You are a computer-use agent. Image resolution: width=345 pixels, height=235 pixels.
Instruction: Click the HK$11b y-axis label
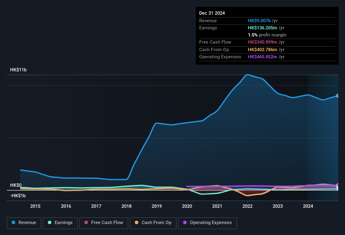18,70
